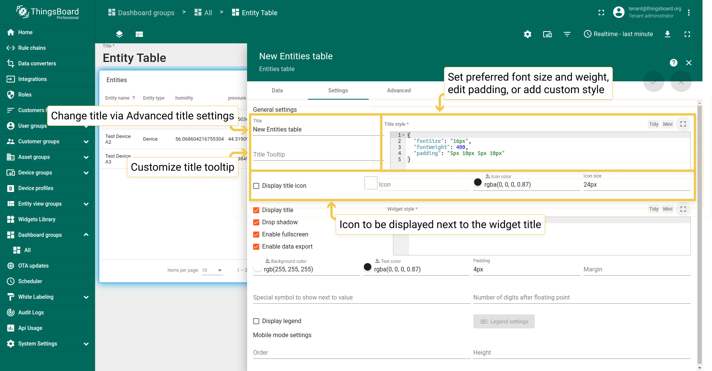Open the user account avatar
712x371 pixels.
click(619, 12)
